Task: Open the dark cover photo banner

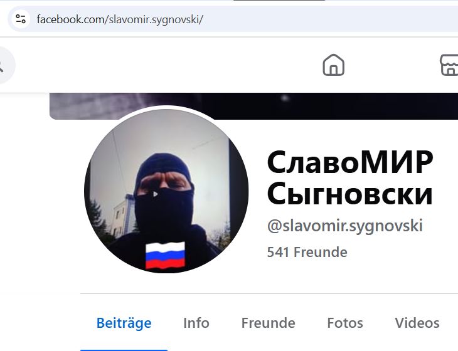Action: 253,106
